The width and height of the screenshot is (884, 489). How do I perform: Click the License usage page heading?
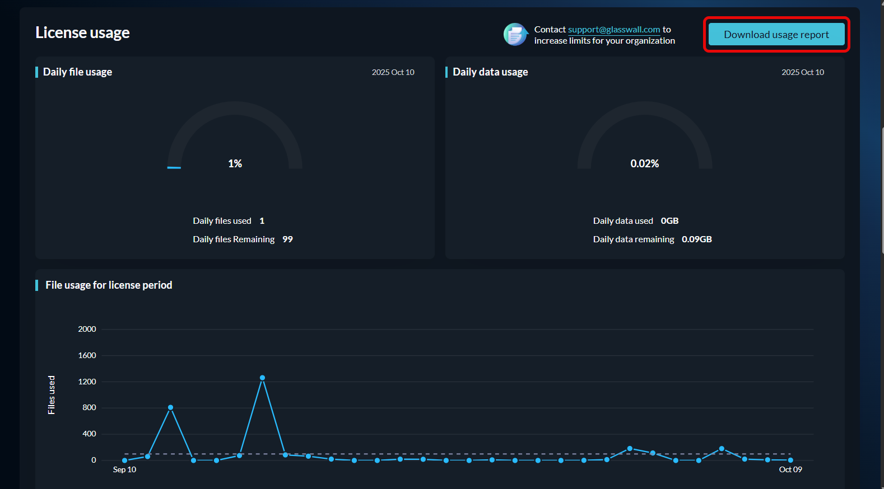click(82, 33)
